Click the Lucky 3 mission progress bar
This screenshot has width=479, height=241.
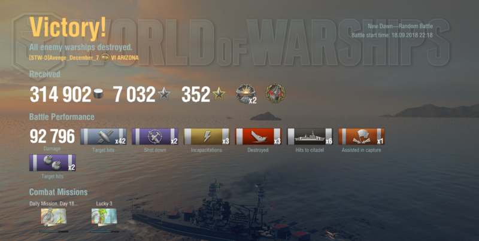tap(104, 231)
